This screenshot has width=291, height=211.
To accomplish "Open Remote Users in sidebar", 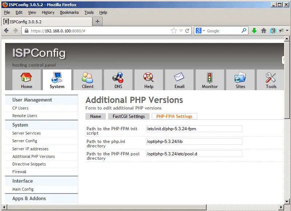I will pos(25,116).
